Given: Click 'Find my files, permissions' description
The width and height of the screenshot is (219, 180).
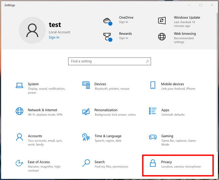Looking at the screenshot, I should click(111, 167).
